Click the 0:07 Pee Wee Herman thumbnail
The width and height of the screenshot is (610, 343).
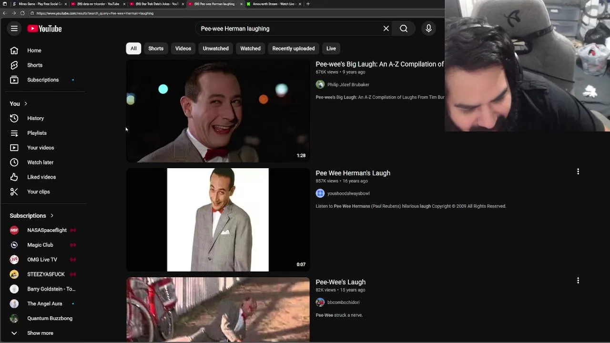click(218, 220)
